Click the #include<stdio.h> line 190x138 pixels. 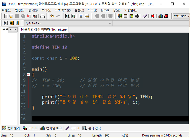click(x=53, y=36)
